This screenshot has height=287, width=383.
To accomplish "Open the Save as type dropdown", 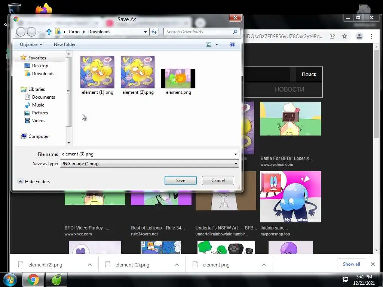I will point(149,164).
